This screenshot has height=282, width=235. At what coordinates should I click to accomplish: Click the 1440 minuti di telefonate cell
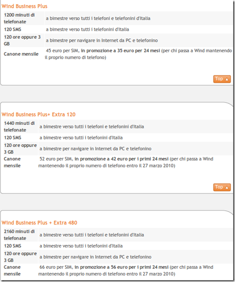[x=21, y=127]
